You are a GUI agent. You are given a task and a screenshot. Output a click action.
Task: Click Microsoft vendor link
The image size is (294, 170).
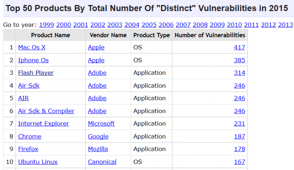101,124
